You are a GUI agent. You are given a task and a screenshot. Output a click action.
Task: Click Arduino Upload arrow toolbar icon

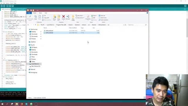pos(4,6)
